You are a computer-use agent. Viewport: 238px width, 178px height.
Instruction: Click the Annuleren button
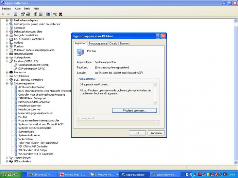[156, 133]
